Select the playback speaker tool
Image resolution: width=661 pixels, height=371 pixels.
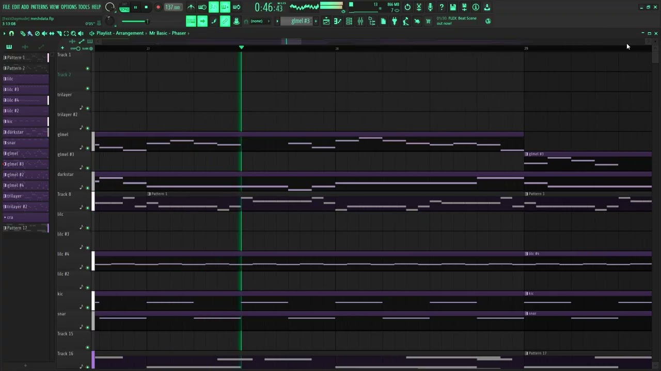81,33
